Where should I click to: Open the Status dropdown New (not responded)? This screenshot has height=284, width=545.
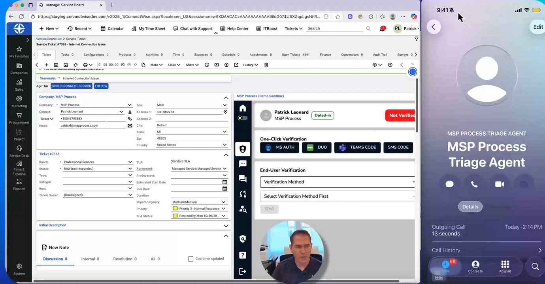[x=98, y=169]
